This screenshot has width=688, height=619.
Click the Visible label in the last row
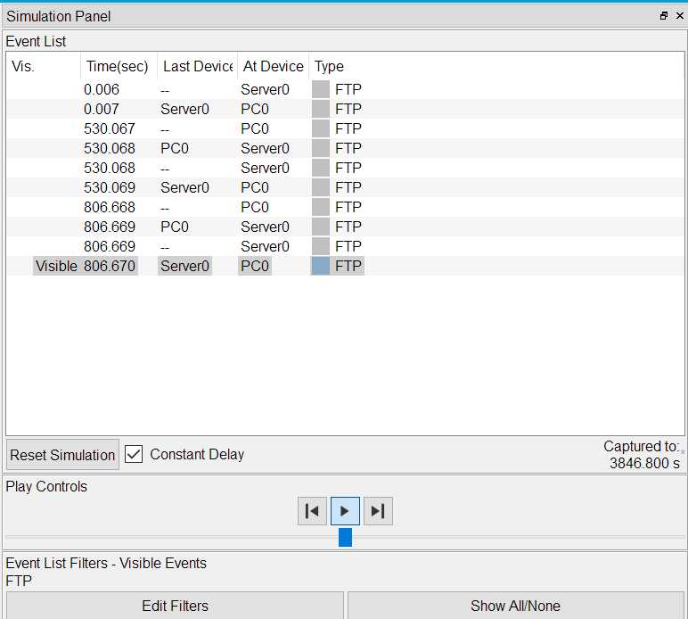56,266
